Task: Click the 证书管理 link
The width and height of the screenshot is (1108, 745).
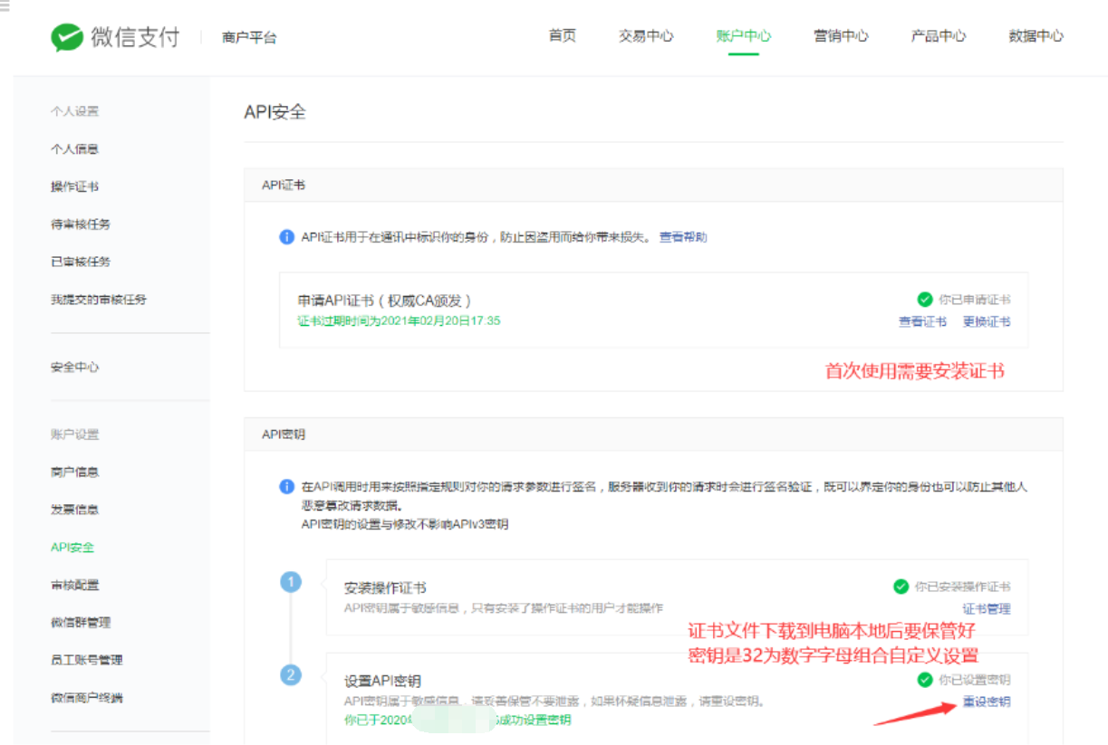Action: 987,609
